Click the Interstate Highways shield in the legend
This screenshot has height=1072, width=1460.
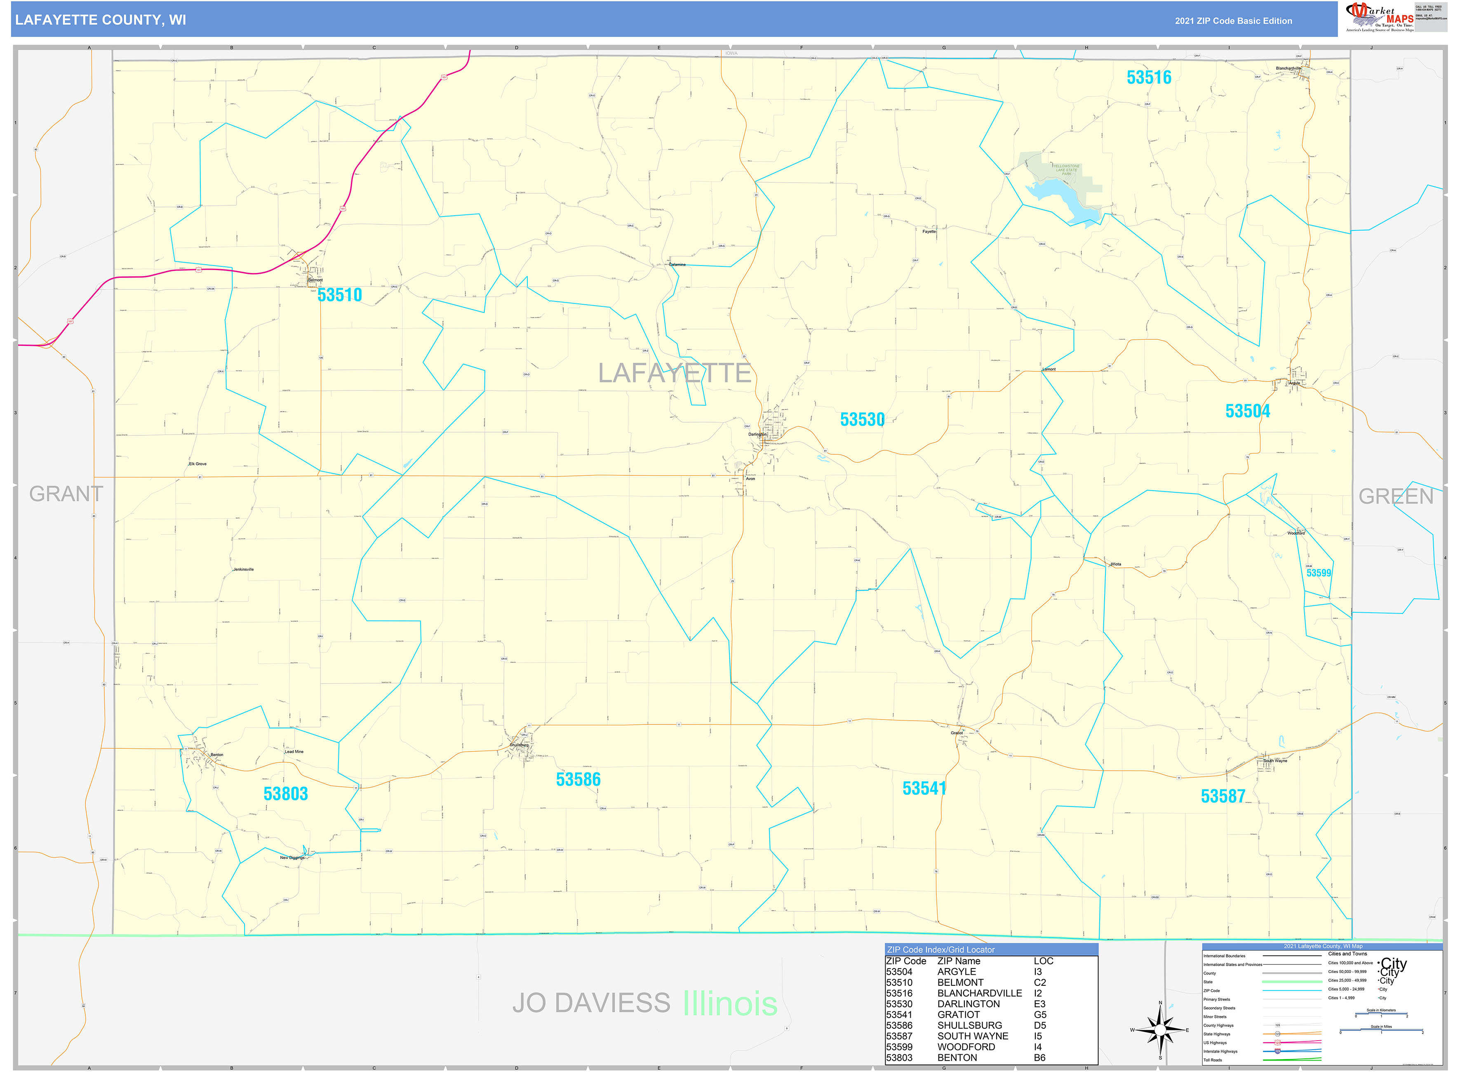tap(1277, 1051)
